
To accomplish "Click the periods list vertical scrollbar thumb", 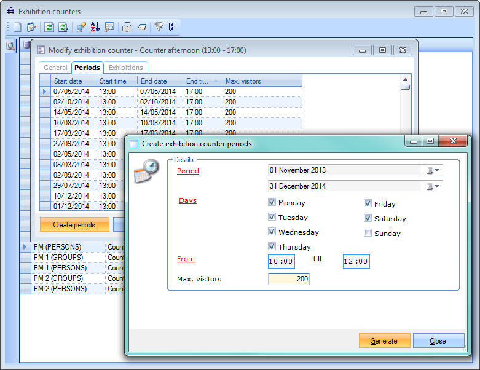I will [405, 87].
